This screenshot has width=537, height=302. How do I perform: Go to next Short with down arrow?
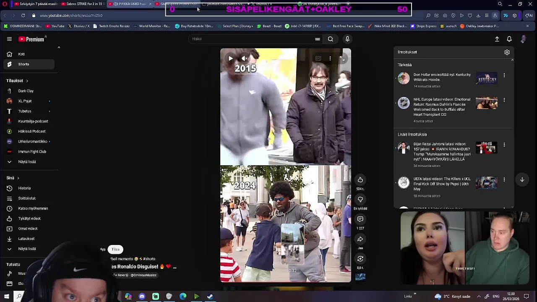pyautogui.click(x=522, y=180)
